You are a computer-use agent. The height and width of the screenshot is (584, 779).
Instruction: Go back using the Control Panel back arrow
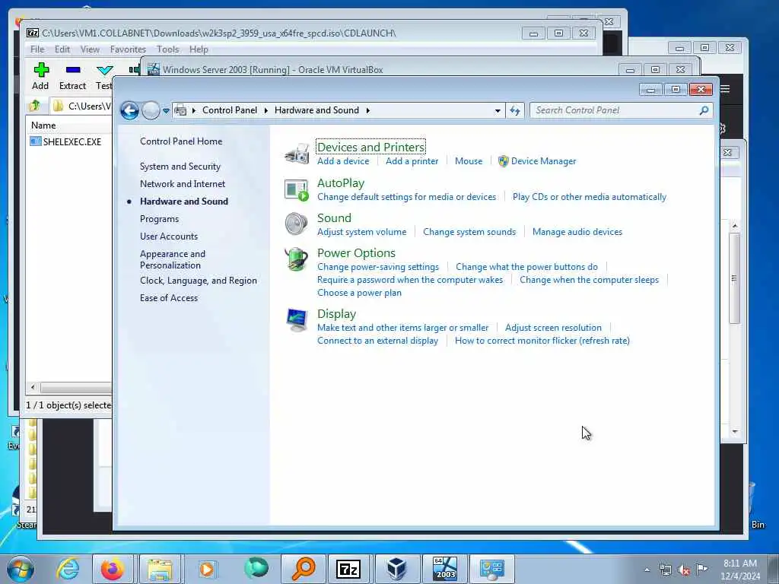click(x=129, y=110)
